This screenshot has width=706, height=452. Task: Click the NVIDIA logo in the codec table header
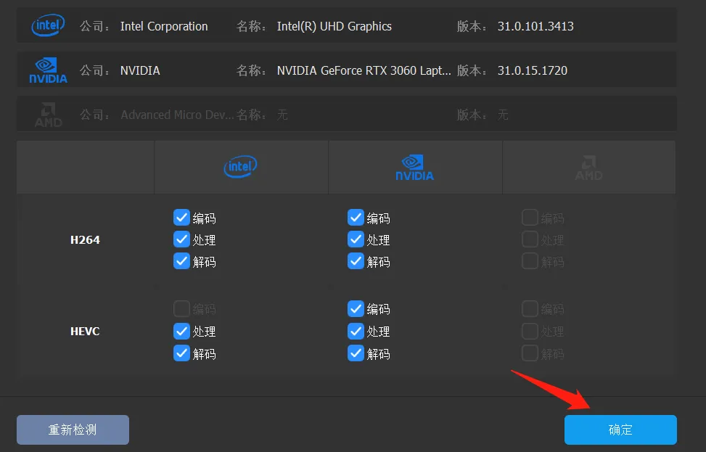pyautogui.click(x=415, y=168)
